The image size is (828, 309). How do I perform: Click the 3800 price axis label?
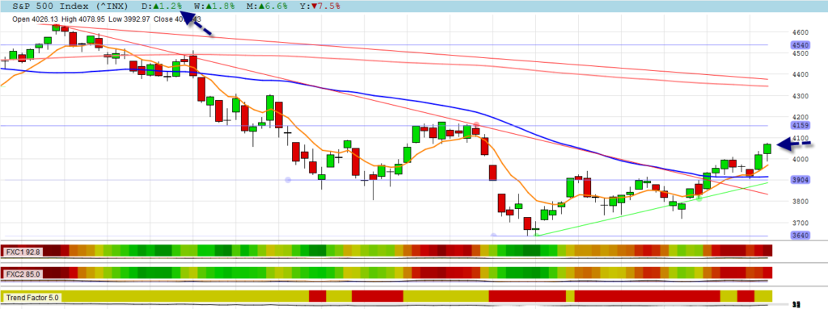click(x=801, y=202)
